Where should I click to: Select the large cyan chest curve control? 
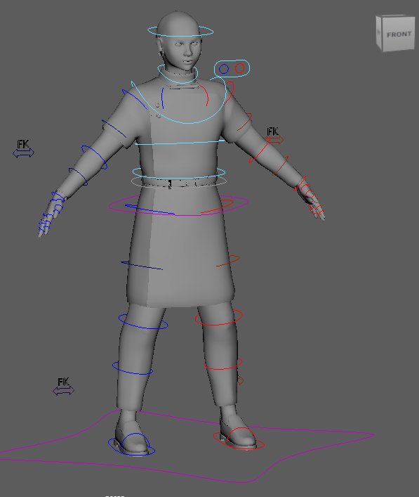[179, 101]
